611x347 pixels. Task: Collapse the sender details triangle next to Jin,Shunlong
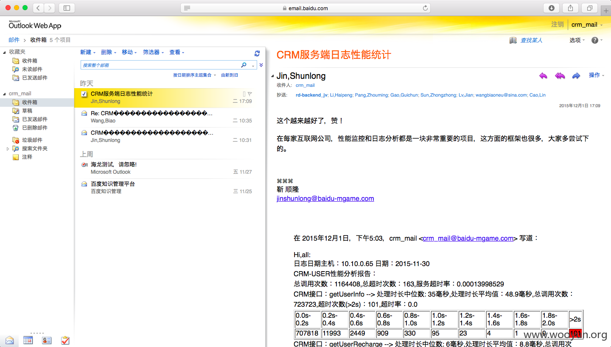click(x=272, y=76)
